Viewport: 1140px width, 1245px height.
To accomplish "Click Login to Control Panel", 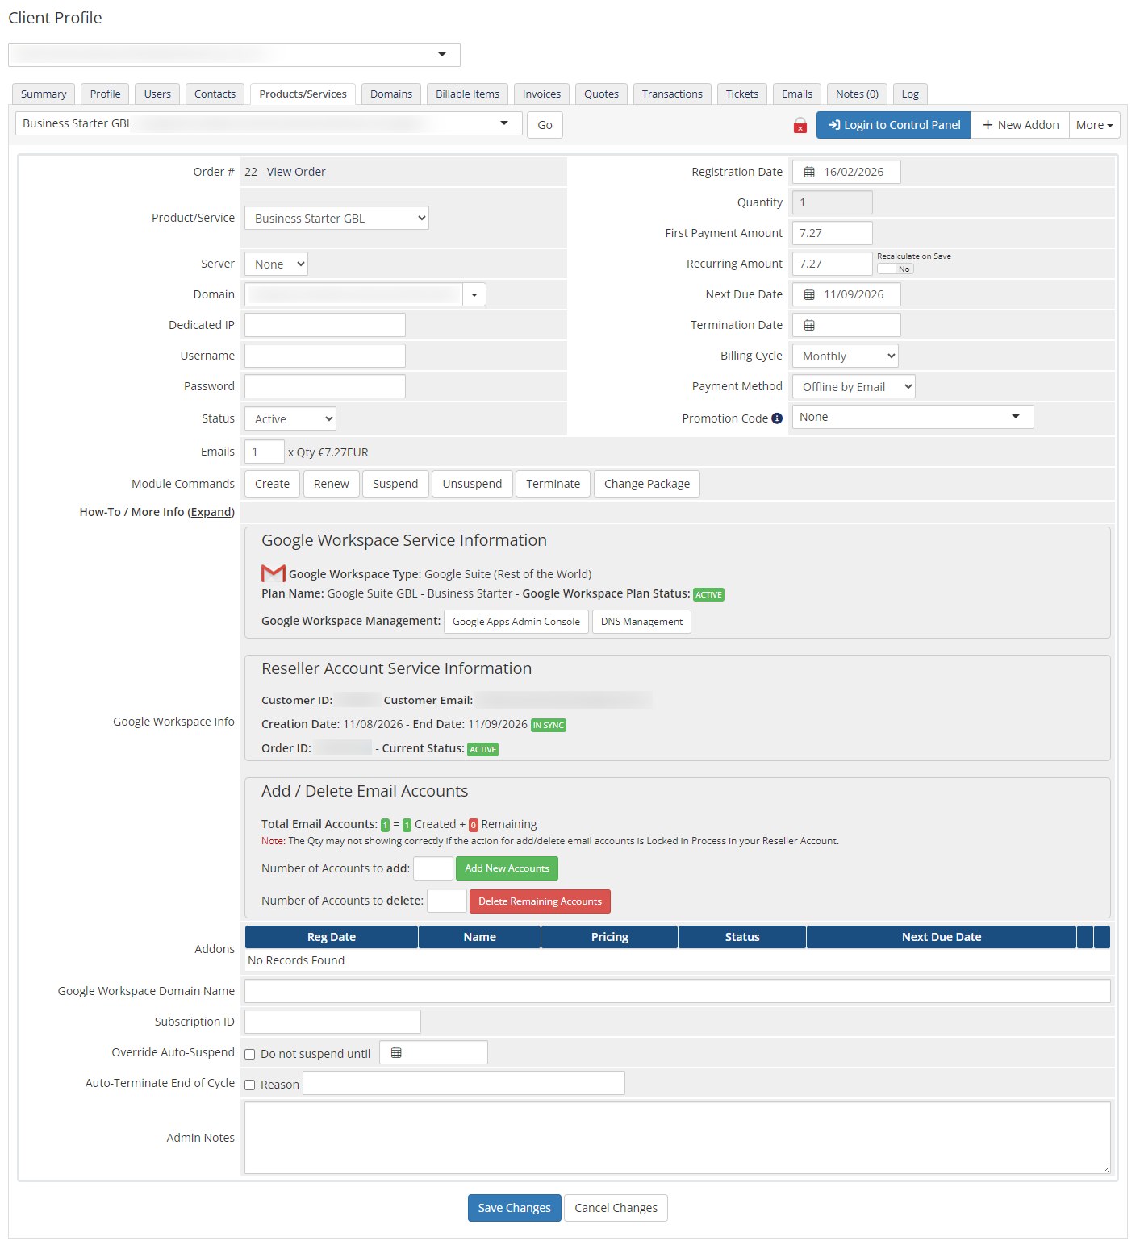I will pos(894,125).
